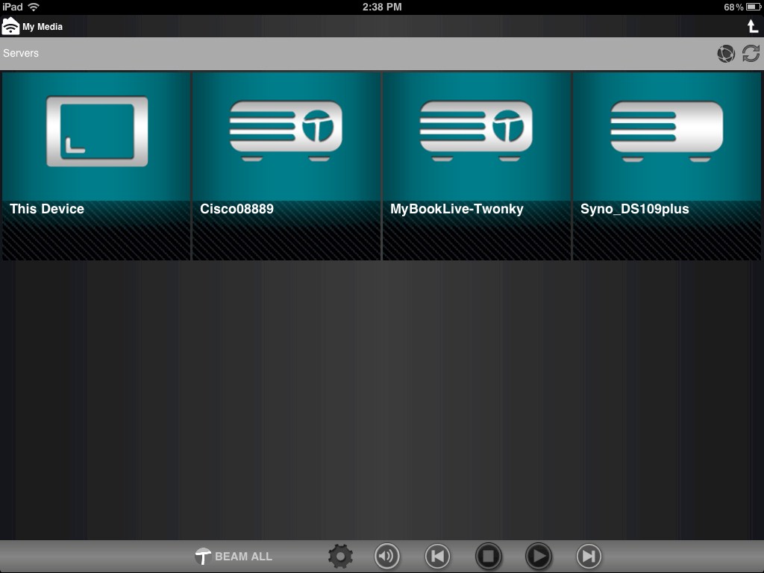This screenshot has width=764, height=573.
Task: Tap the My Media title text
Action: click(x=43, y=27)
